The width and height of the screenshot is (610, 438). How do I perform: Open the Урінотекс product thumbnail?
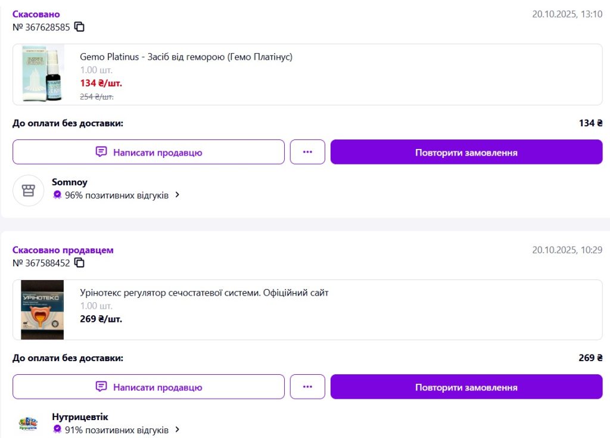click(42, 310)
